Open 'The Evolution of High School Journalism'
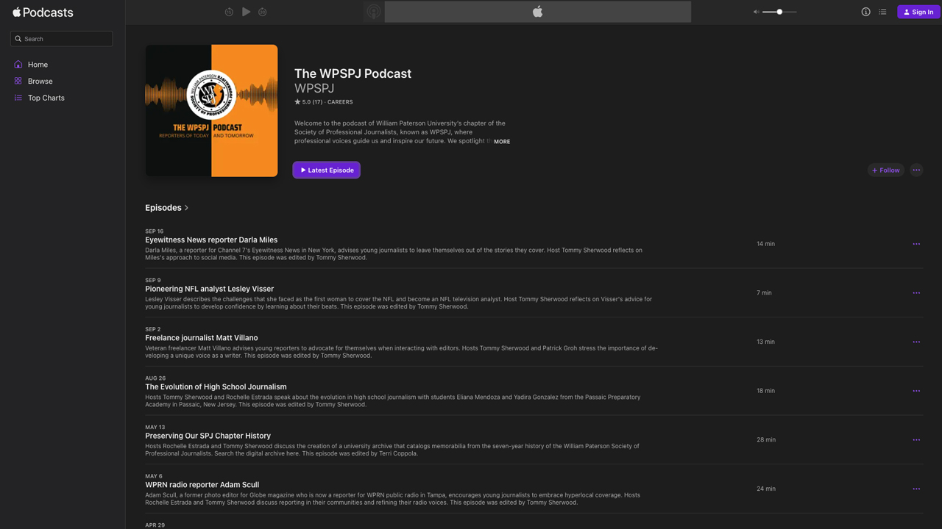This screenshot has width=942, height=529. (x=216, y=387)
